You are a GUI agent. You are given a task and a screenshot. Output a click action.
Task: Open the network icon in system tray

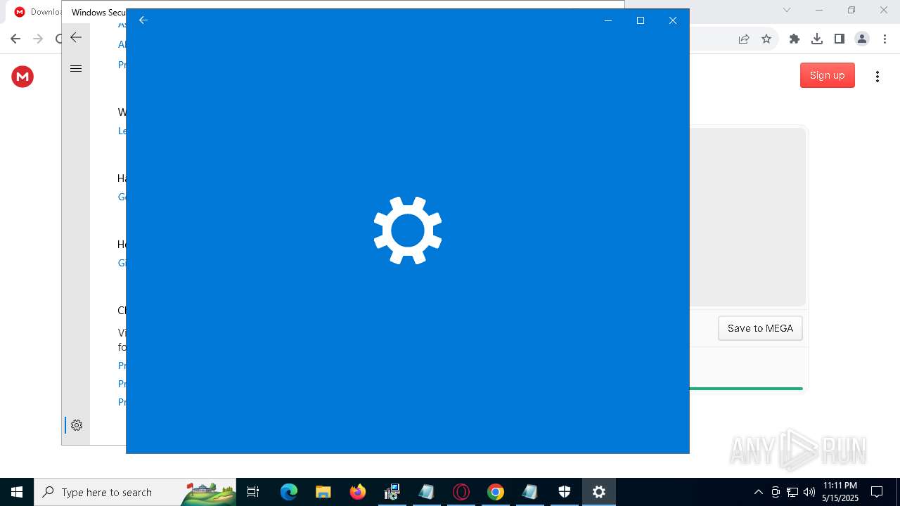pyautogui.click(x=792, y=492)
